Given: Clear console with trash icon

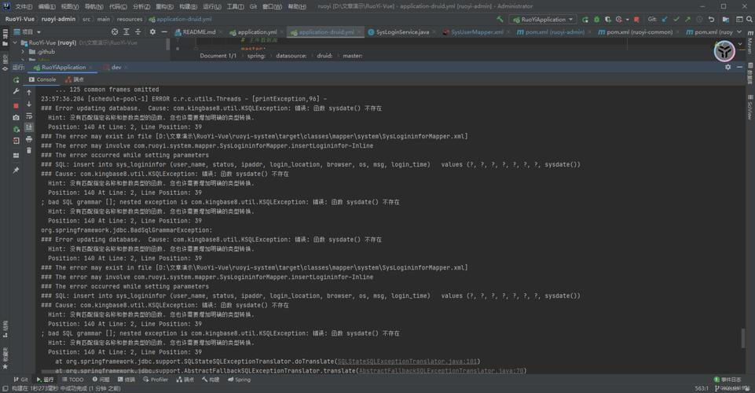Looking at the screenshot, I should tap(29, 151).
